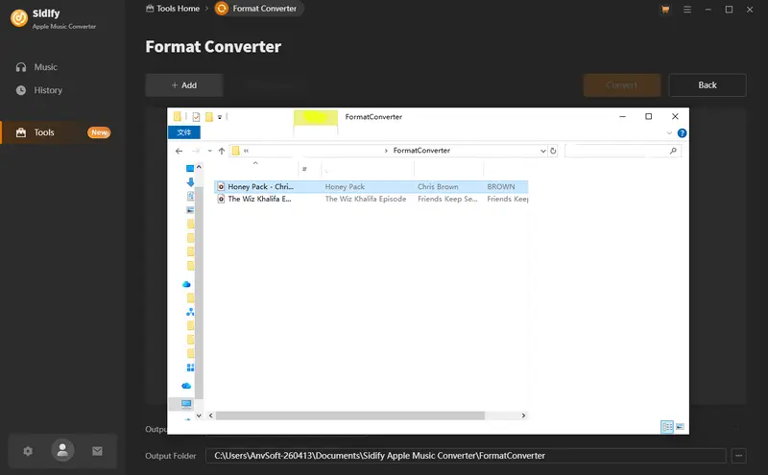Viewport: 768px width, 475px height.
Task: Click the up-one-level arrow in file dialog
Action: [222, 151]
